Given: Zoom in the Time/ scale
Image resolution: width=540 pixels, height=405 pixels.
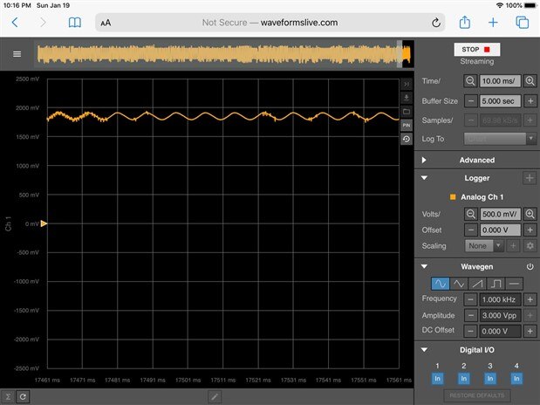Looking at the screenshot, I should pyautogui.click(x=530, y=80).
